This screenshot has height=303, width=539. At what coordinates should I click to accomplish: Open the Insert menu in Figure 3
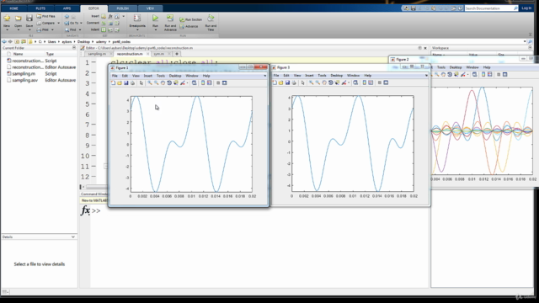(x=309, y=75)
